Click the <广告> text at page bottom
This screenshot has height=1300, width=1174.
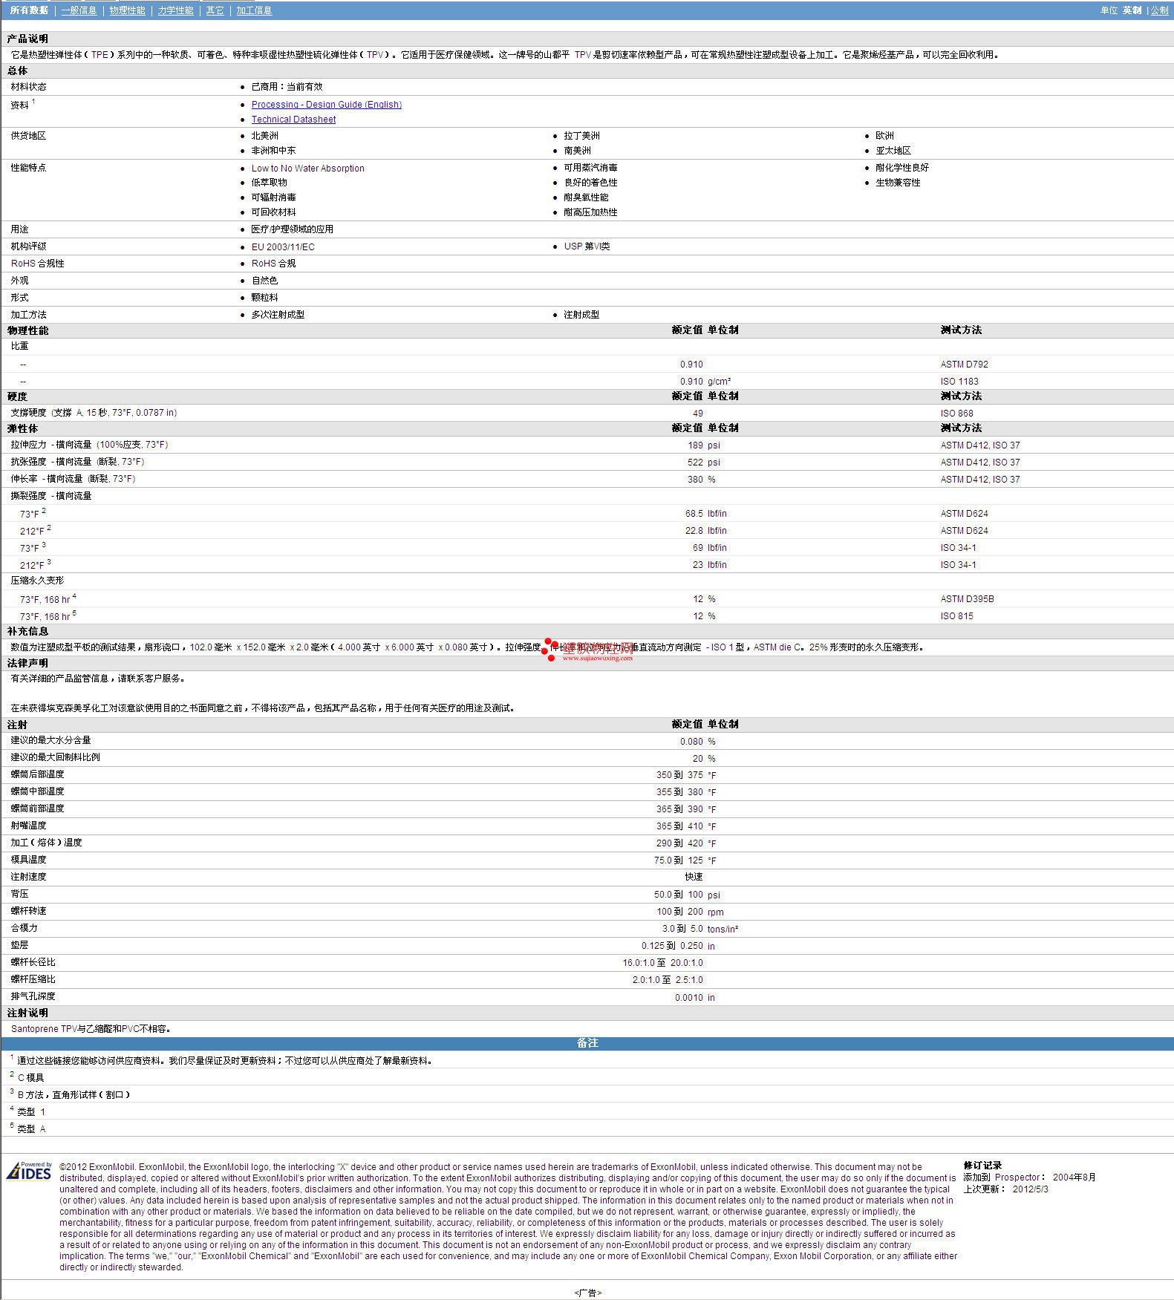[587, 1293]
